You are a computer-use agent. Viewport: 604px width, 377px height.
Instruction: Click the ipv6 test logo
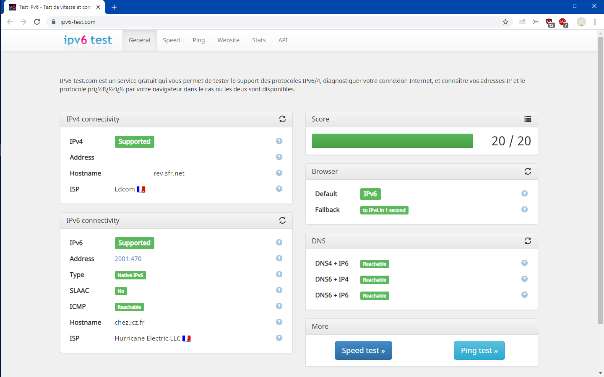coord(88,40)
